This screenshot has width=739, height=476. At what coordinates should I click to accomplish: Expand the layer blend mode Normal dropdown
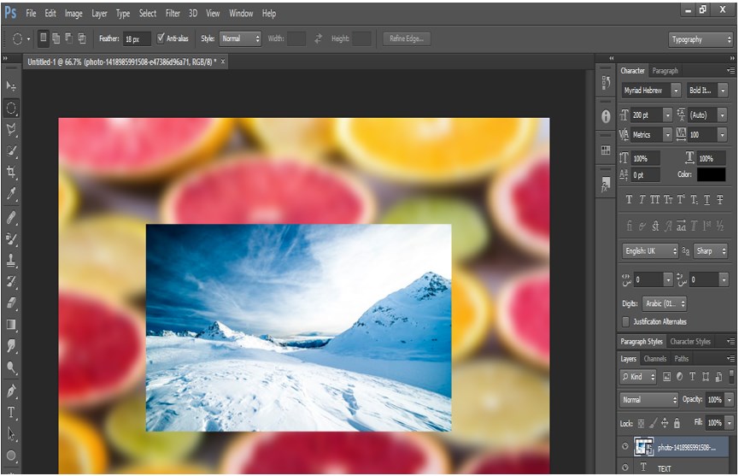(649, 400)
